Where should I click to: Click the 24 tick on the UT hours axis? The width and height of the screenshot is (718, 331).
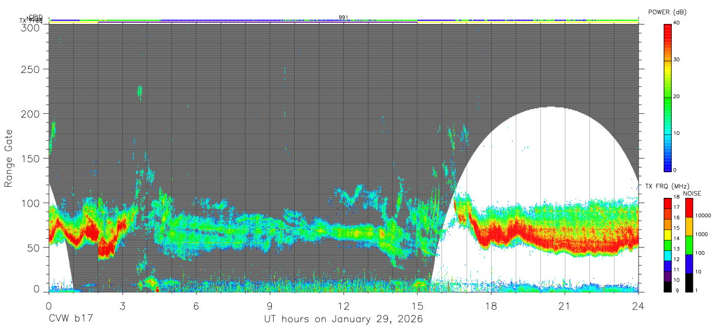point(638,305)
